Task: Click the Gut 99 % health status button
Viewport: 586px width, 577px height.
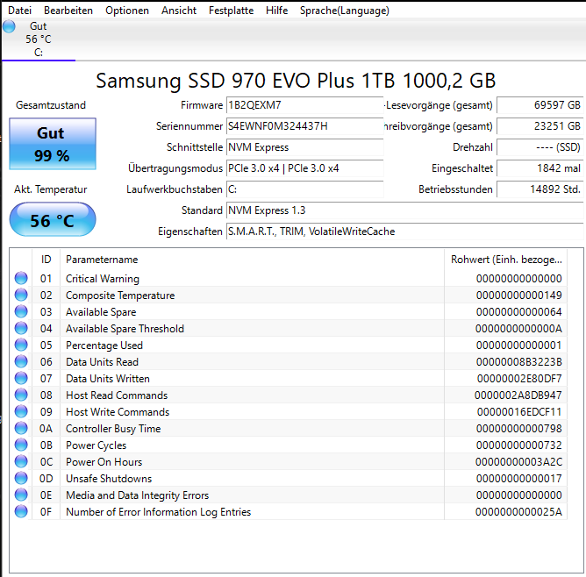Action: pos(53,144)
